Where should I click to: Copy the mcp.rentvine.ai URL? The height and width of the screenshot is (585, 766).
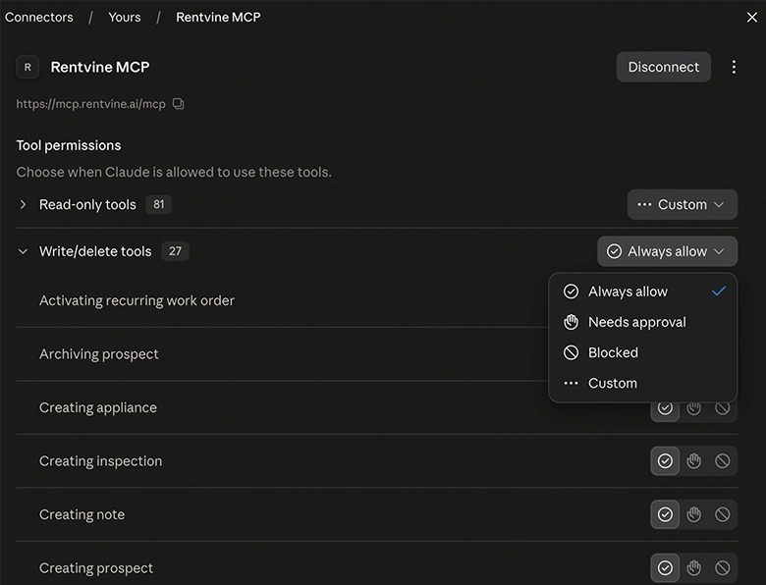pyautogui.click(x=179, y=103)
